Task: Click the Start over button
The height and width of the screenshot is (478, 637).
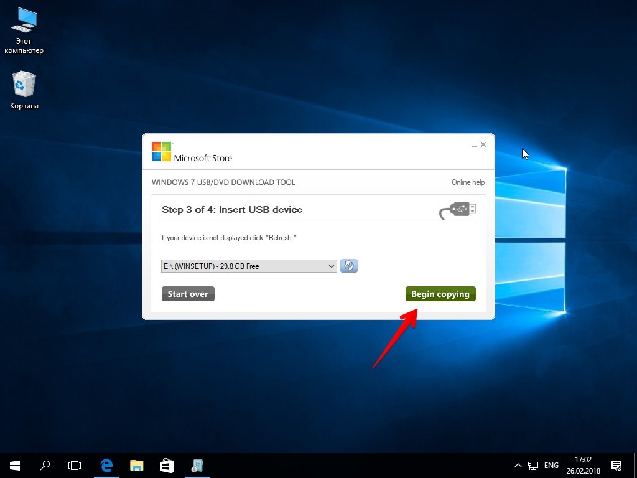Action: point(188,294)
